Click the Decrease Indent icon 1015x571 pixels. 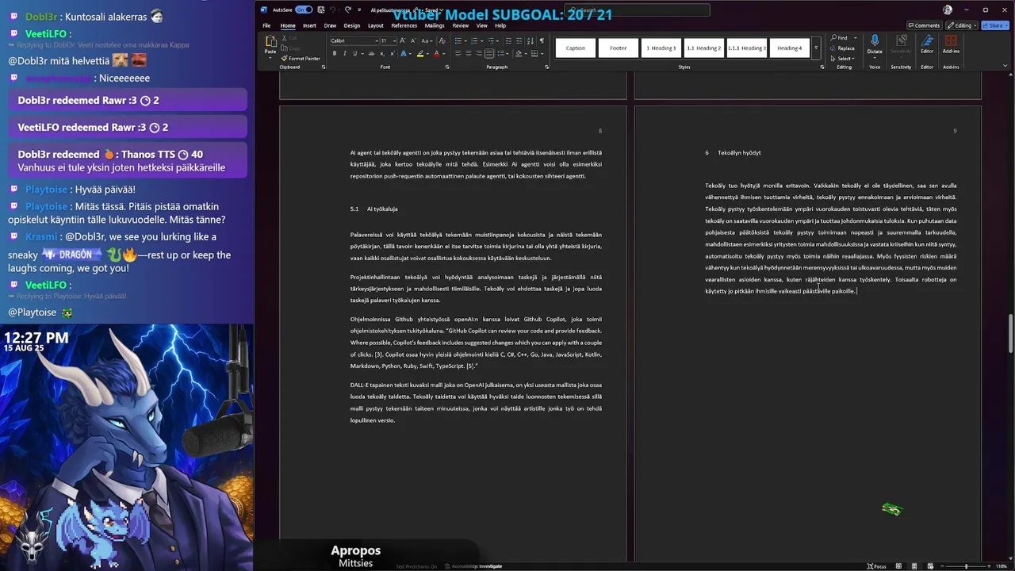508,40
